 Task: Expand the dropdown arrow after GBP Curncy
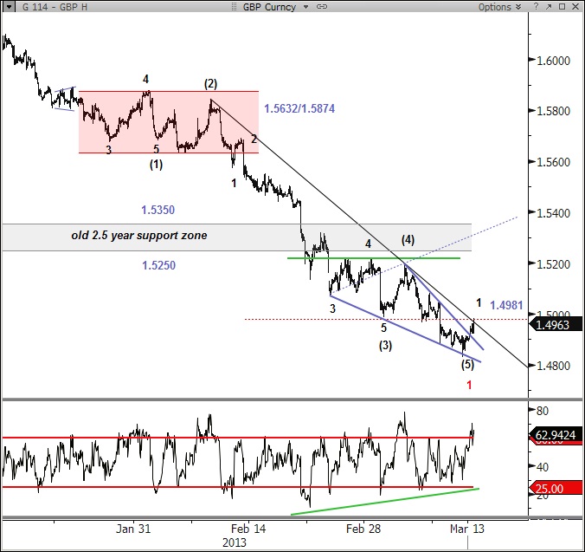[x=305, y=7]
